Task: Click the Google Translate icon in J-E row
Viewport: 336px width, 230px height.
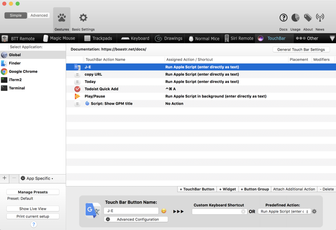Action: [x=77, y=67]
